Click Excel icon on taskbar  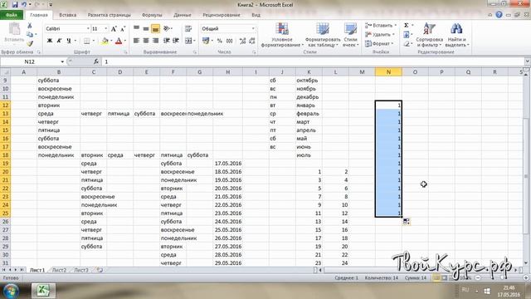(x=43, y=292)
